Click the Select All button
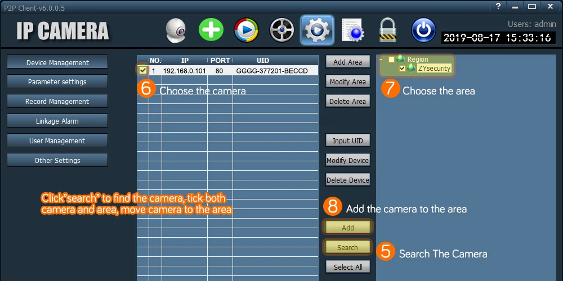The width and height of the screenshot is (563, 281). (347, 267)
